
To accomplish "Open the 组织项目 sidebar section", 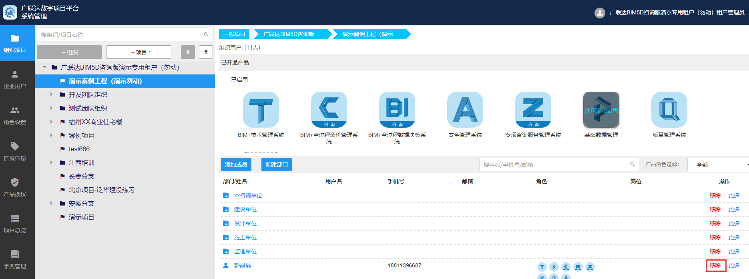I will coord(15,43).
